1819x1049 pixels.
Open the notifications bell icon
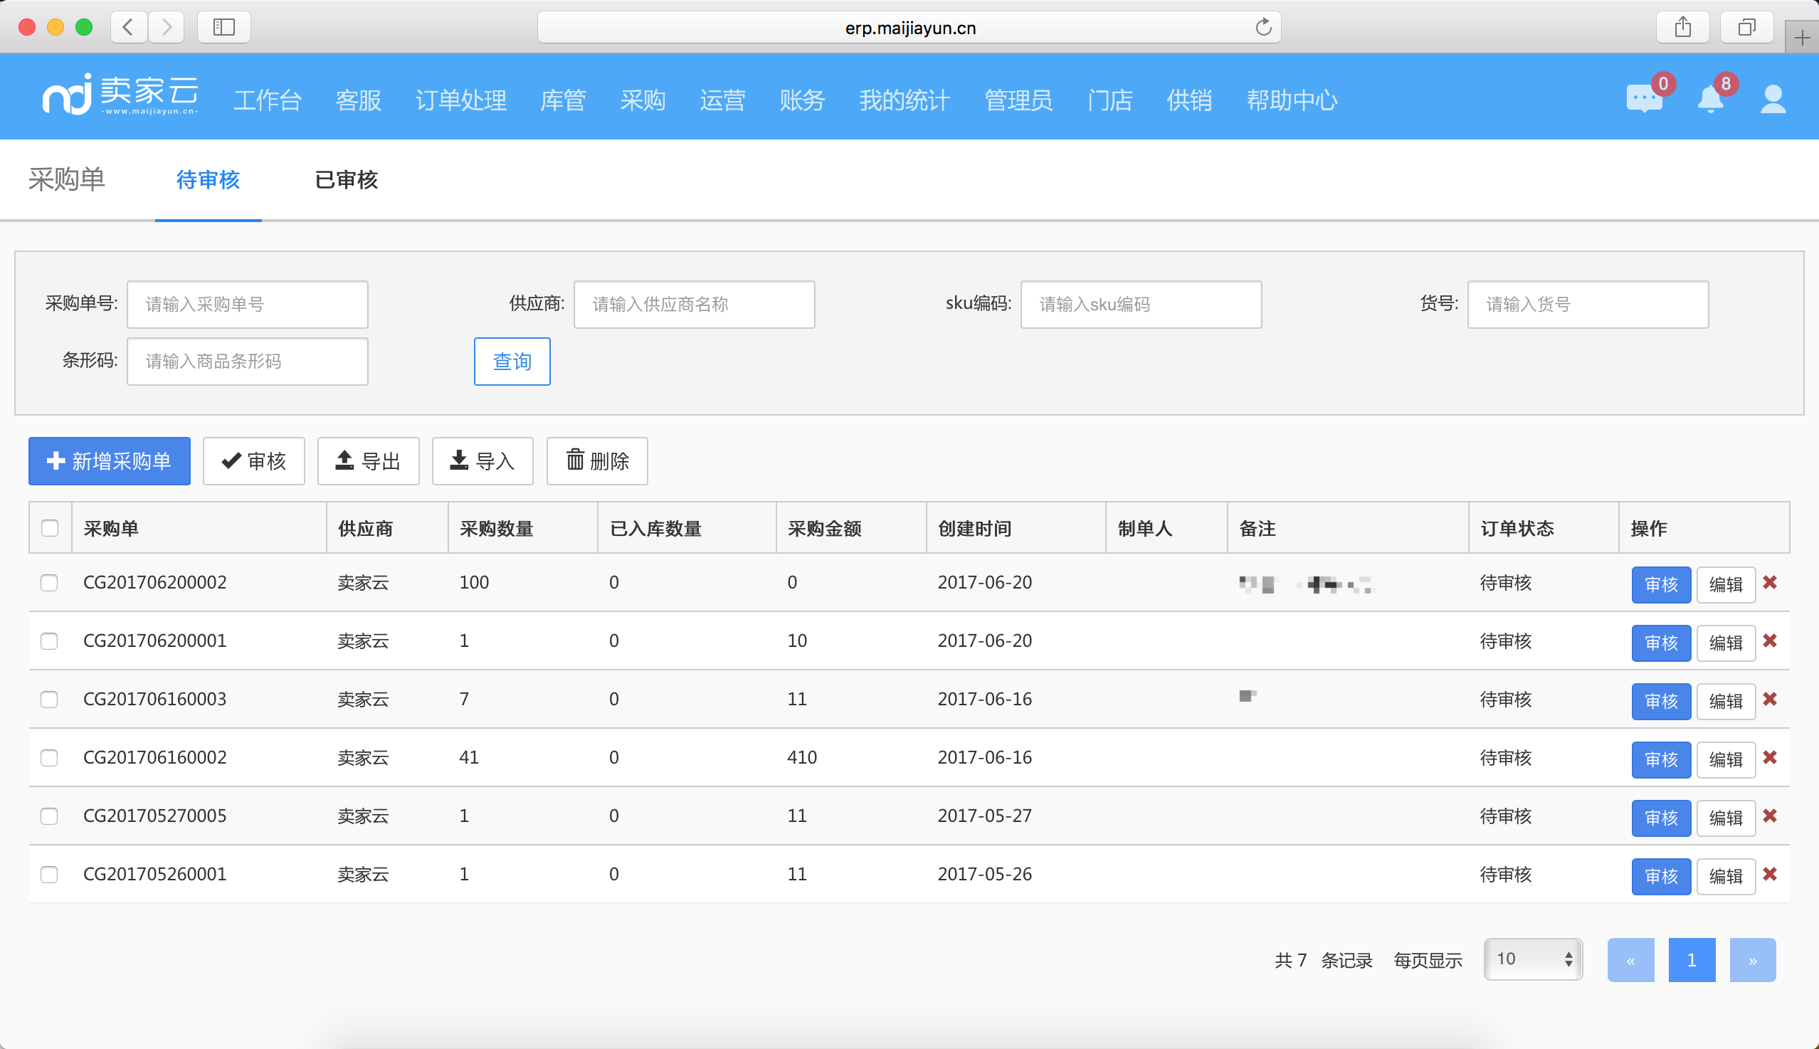tap(1710, 99)
